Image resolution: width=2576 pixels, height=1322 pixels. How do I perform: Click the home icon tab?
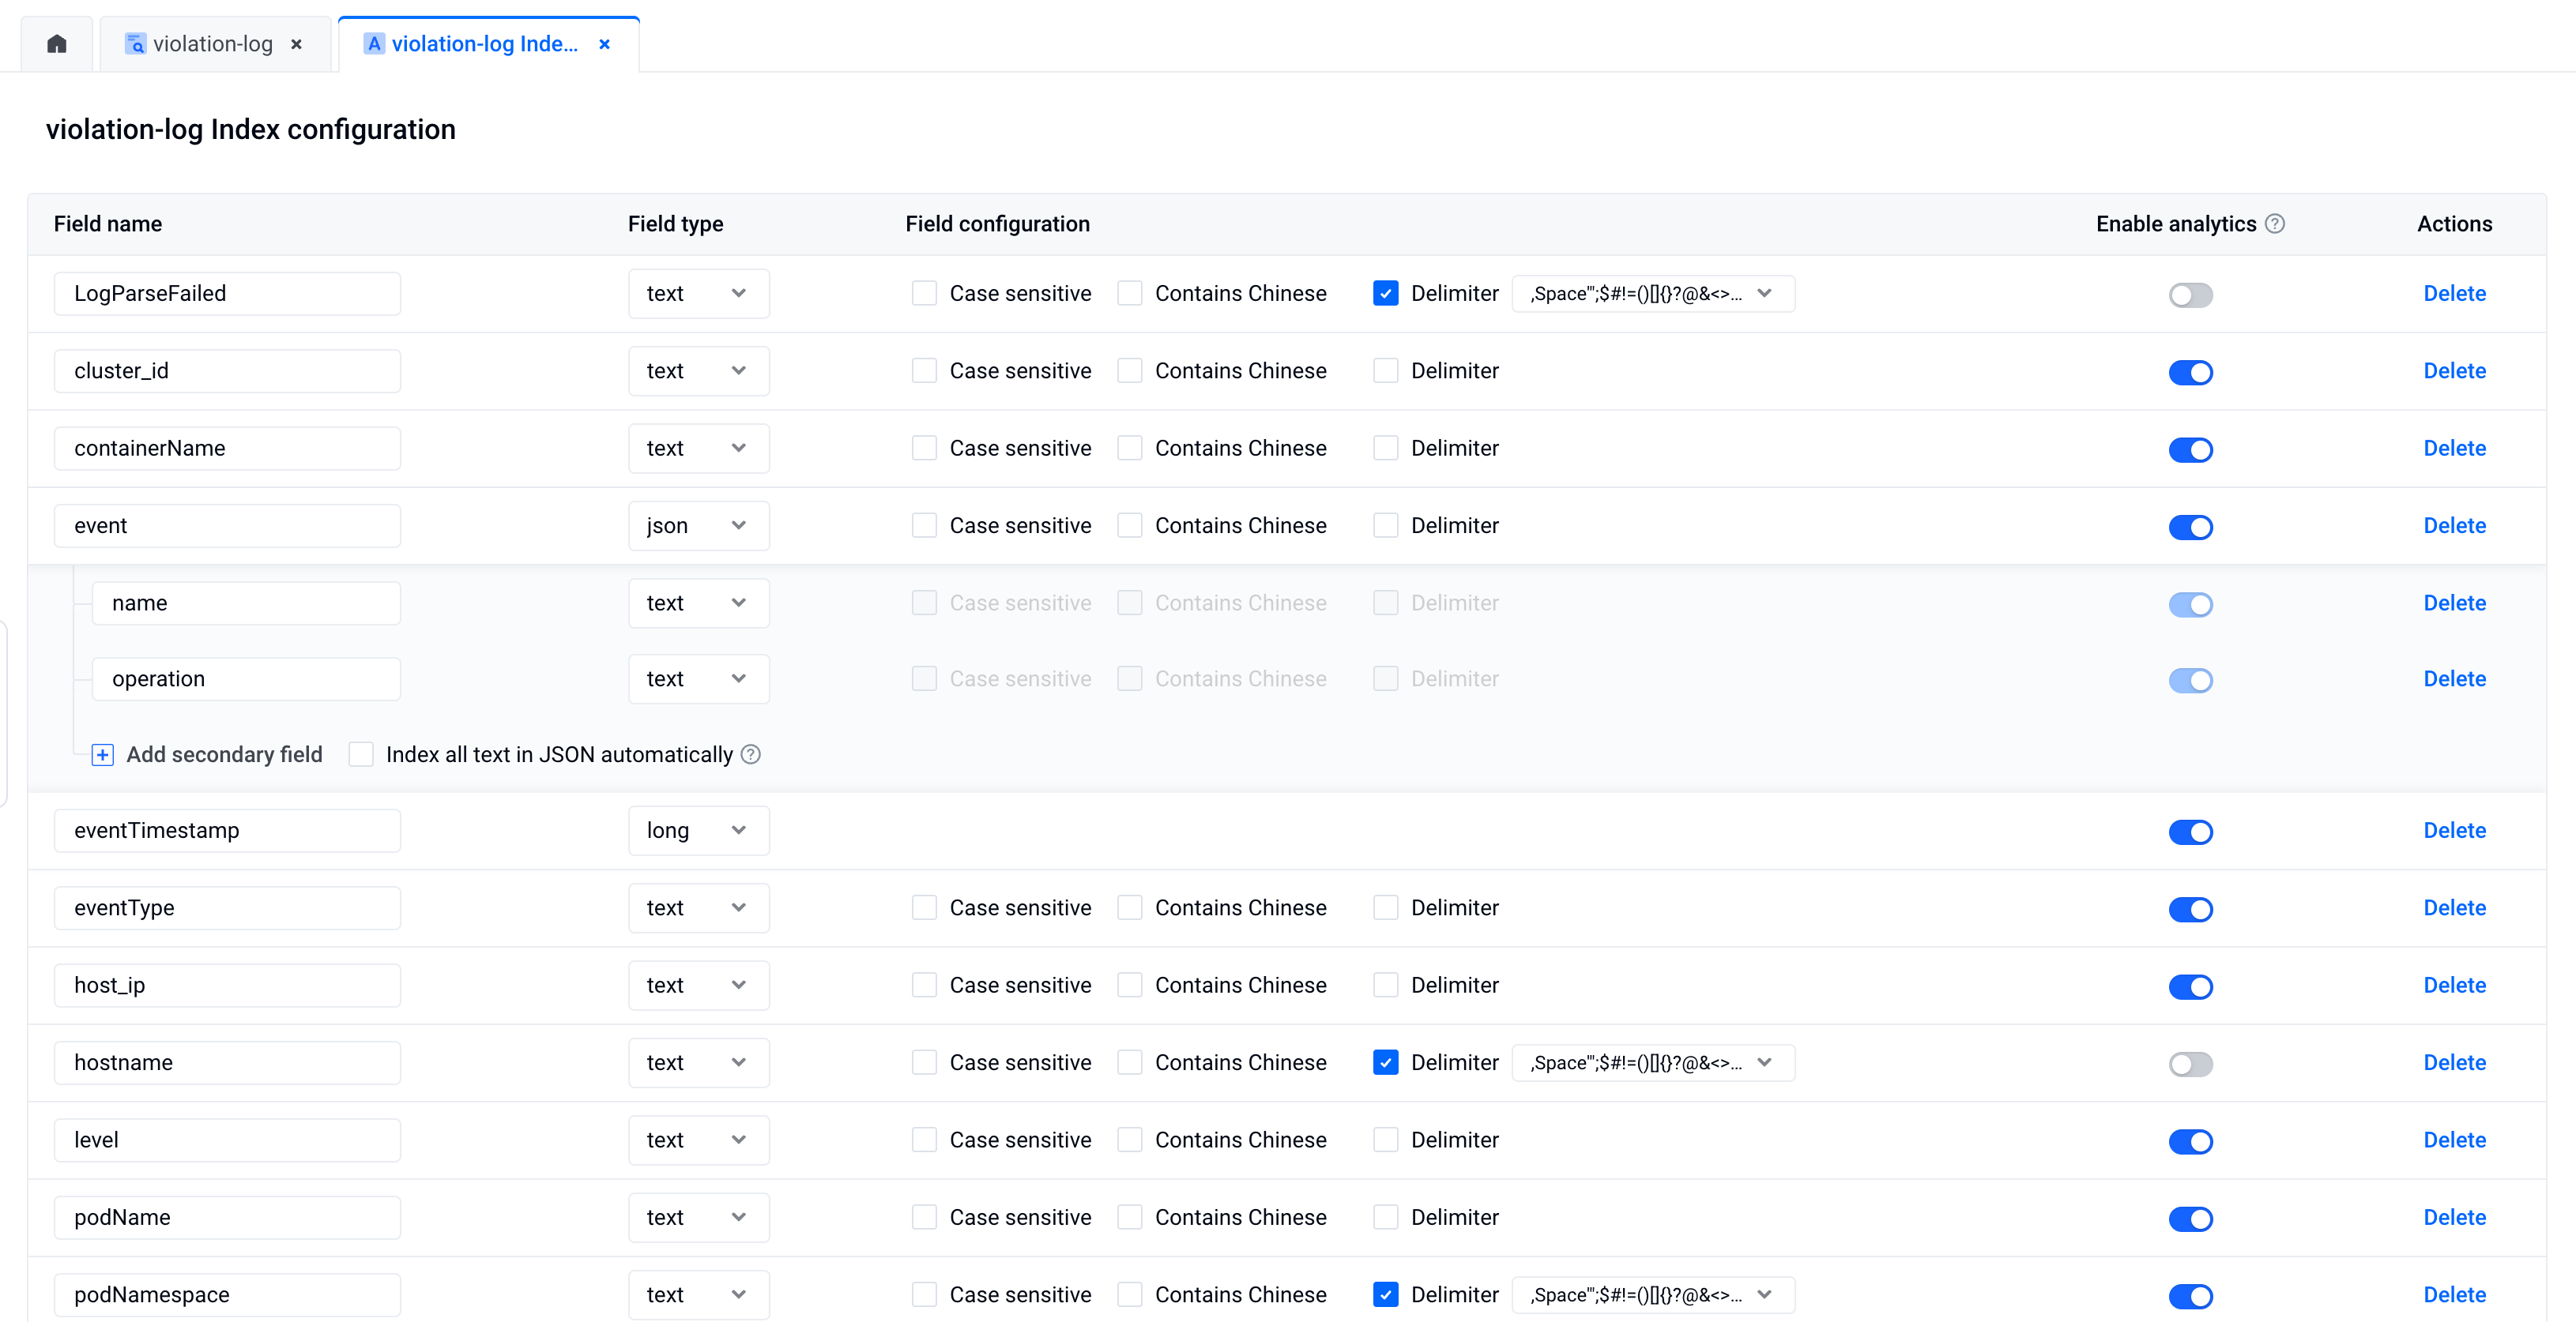tap(57, 44)
